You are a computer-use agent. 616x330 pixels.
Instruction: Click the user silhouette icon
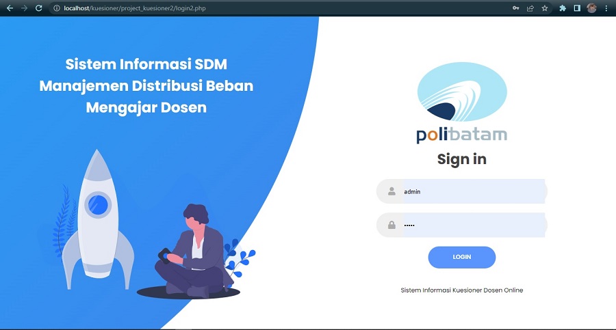coord(392,191)
